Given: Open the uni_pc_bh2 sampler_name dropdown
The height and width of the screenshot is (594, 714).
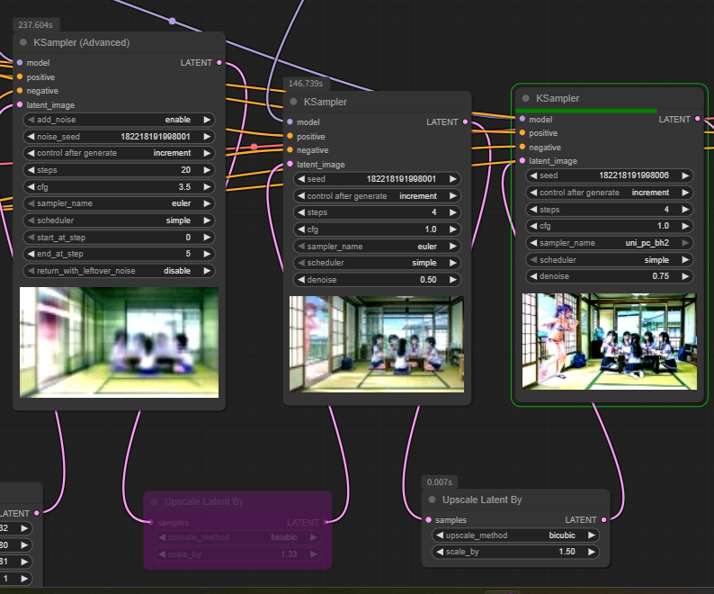Looking at the screenshot, I should click(610, 243).
